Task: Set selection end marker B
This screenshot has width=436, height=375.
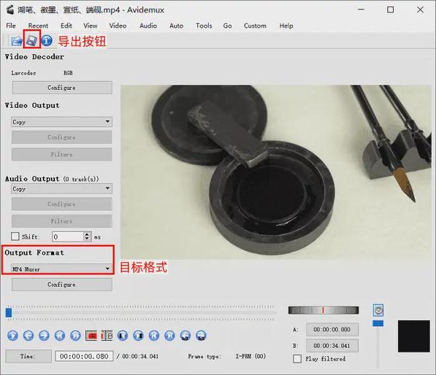Action: tap(106, 335)
